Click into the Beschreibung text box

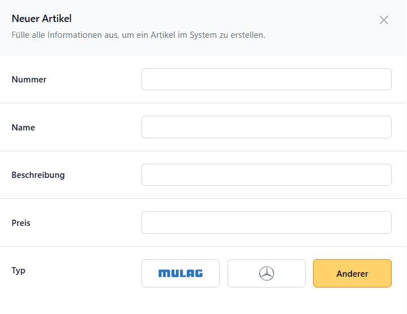266,175
